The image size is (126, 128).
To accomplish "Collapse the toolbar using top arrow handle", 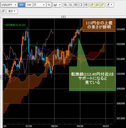I will [64, 17].
